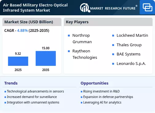
Task: Click the Key Players header
Action: [x=77, y=22]
